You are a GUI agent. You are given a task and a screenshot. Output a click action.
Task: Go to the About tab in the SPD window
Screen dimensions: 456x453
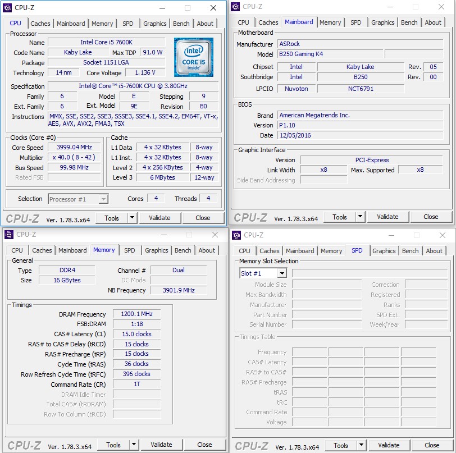[434, 251]
